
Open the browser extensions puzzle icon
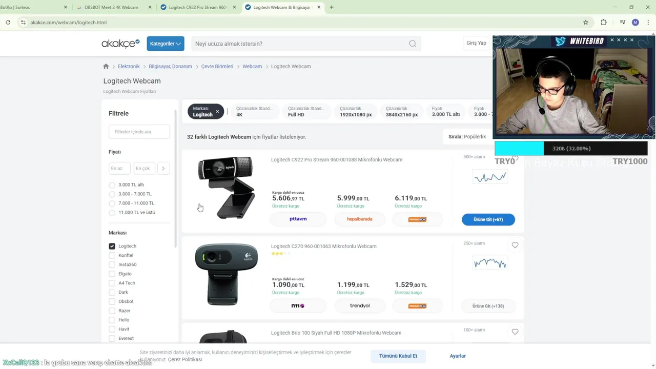pos(604,23)
